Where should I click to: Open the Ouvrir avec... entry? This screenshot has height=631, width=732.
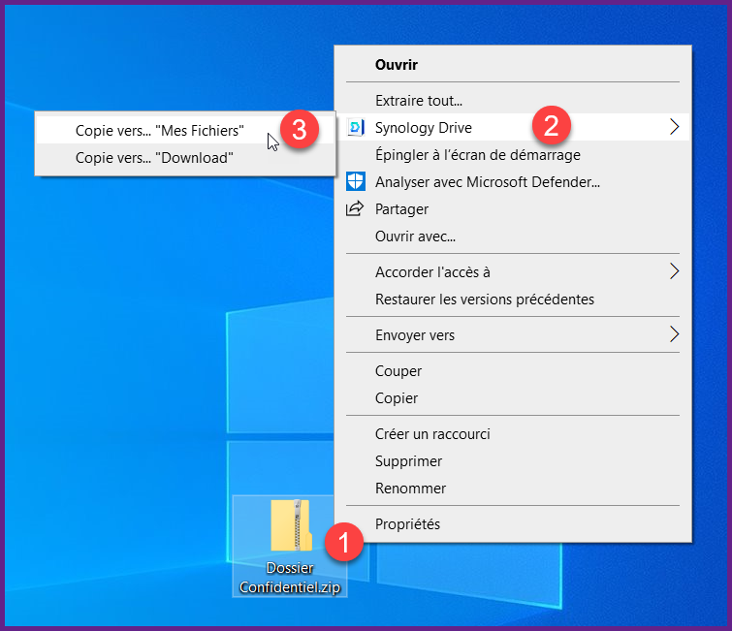coord(415,236)
